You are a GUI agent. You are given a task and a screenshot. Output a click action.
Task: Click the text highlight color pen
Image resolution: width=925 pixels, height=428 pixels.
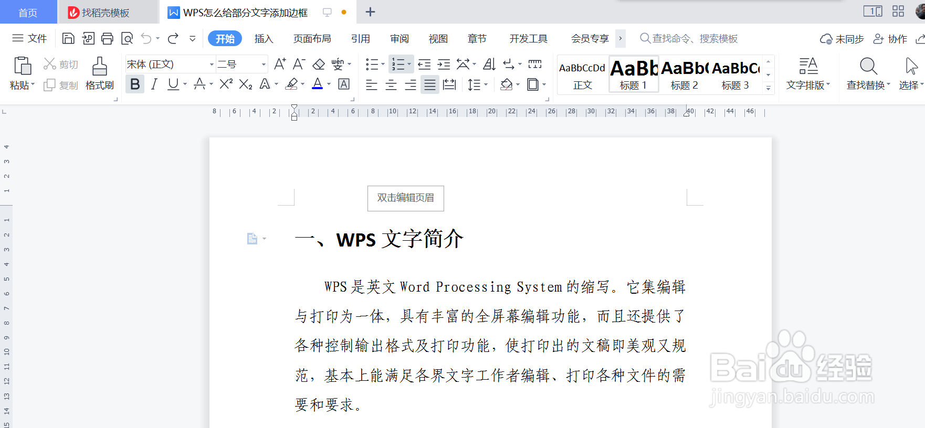click(292, 84)
